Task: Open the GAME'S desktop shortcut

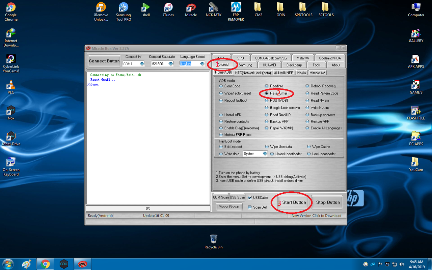Action: (x=416, y=87)
